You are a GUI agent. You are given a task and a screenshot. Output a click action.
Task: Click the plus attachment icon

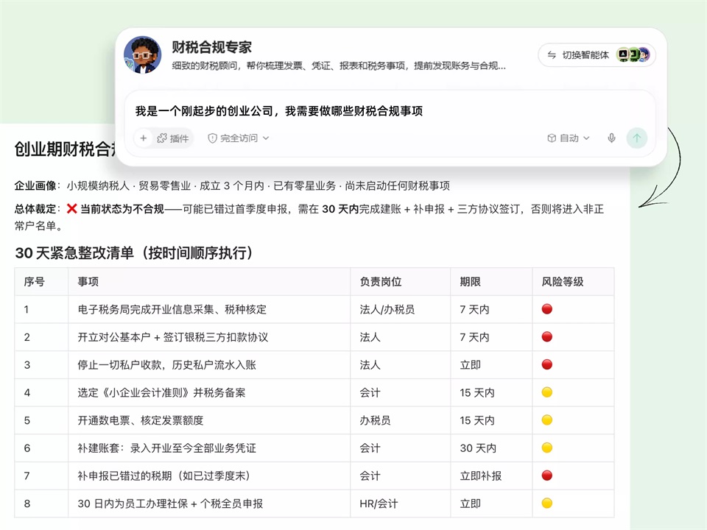pyautogui.click(x=144, y=138)
